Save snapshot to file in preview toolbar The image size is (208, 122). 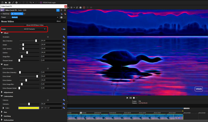pyautogui.click(x=80, y=8)
